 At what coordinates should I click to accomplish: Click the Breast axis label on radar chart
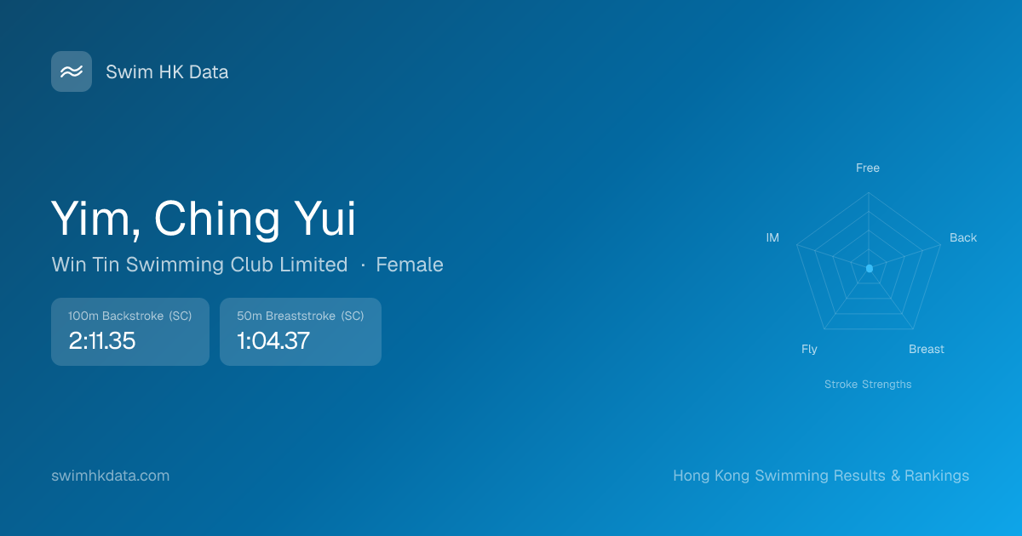[x=927, y=349]
